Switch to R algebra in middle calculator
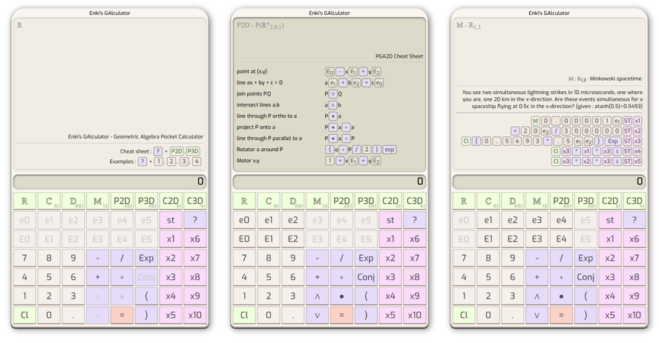The height and width of the screenshot is (343, 659). coord(244,201)
